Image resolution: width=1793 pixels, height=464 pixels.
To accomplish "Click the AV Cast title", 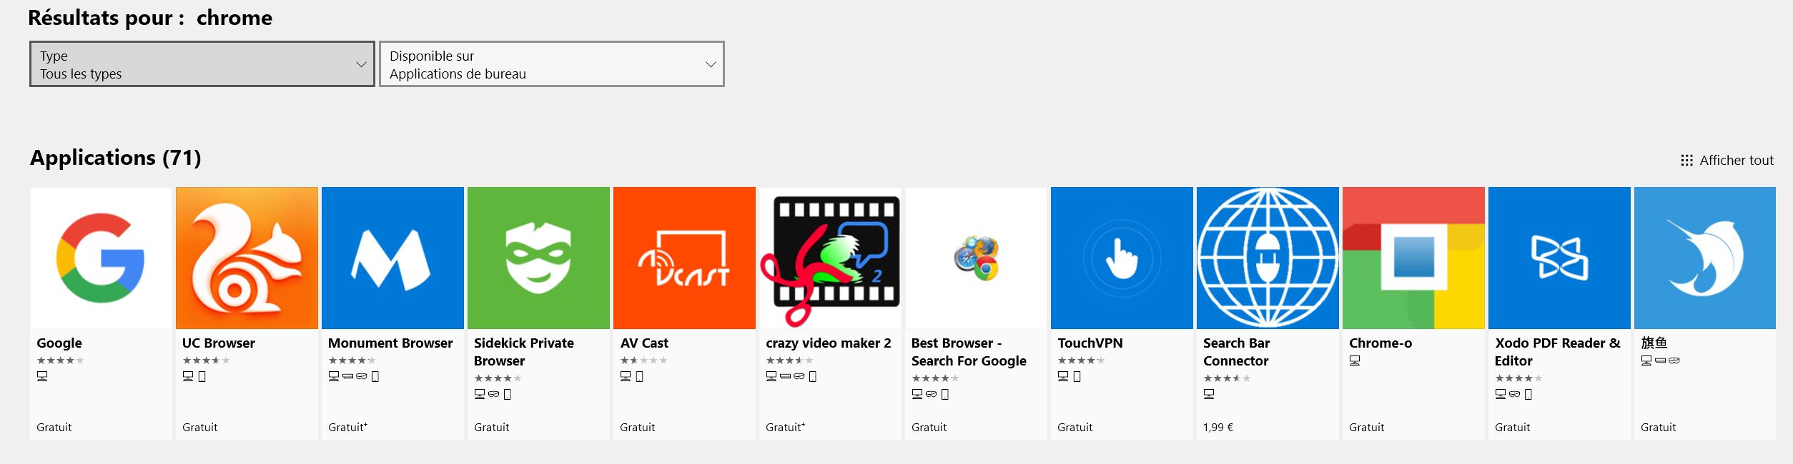I will coord(644,343).
